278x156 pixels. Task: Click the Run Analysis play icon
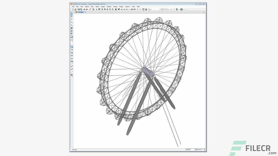[97, 9]
